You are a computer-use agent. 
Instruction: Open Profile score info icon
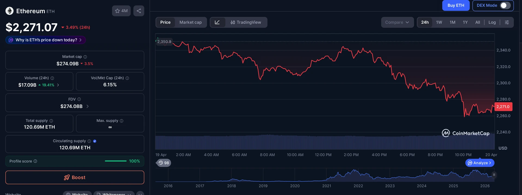[35, 161]
